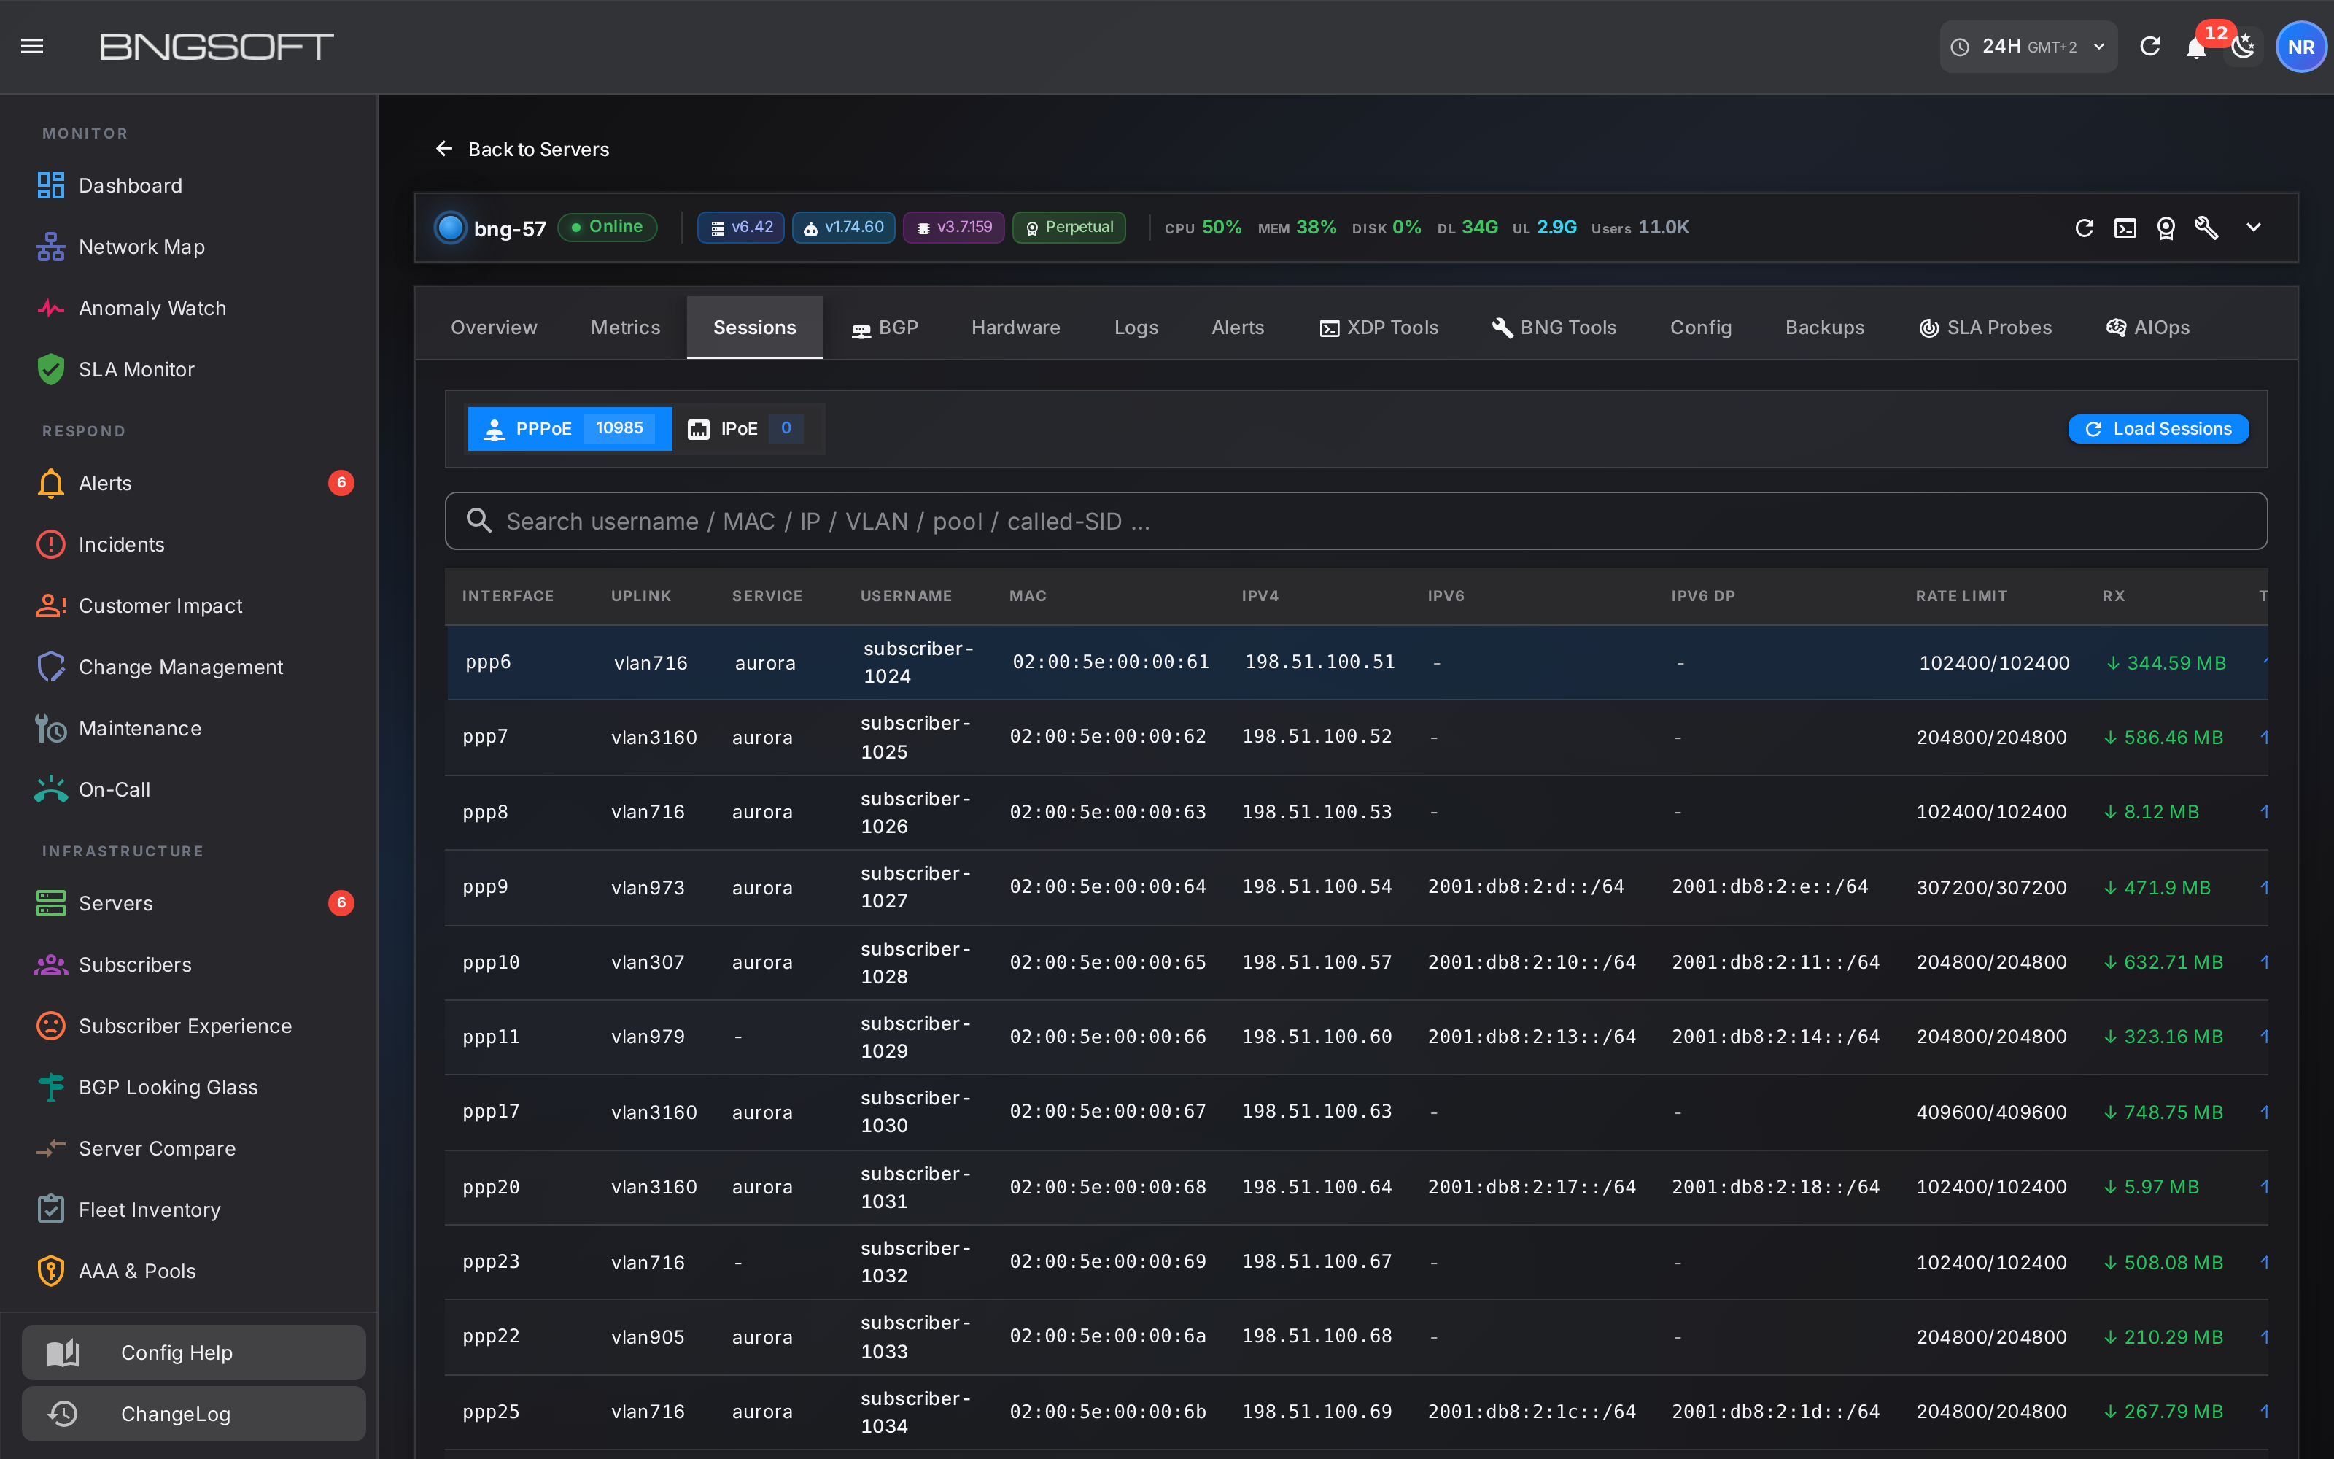Select the Sessions tab
This screenshot has width=2334, height=1459.
(x=754, y=327)
